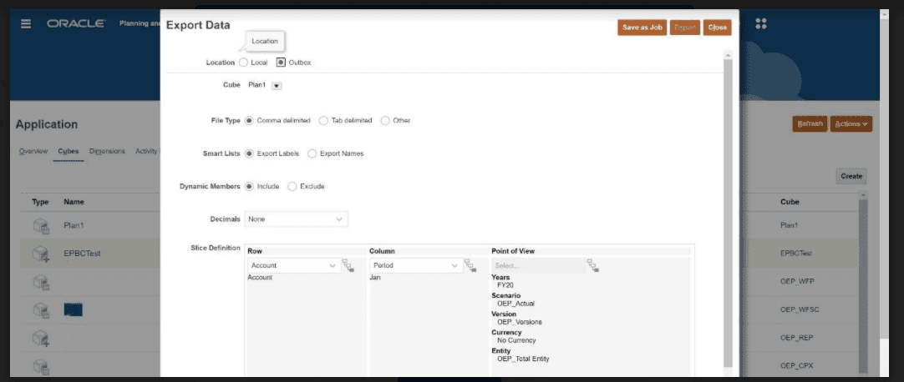Click the Export button in dialog
Screen dimensions: 904x382
pyautogui.click(x=685, y=28)
